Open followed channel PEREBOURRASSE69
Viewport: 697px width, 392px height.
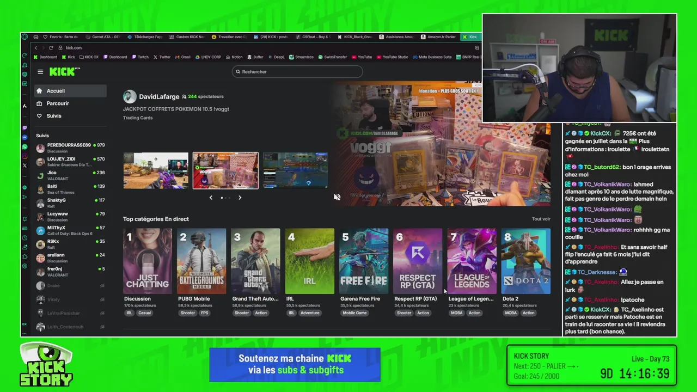pos(70,148)
